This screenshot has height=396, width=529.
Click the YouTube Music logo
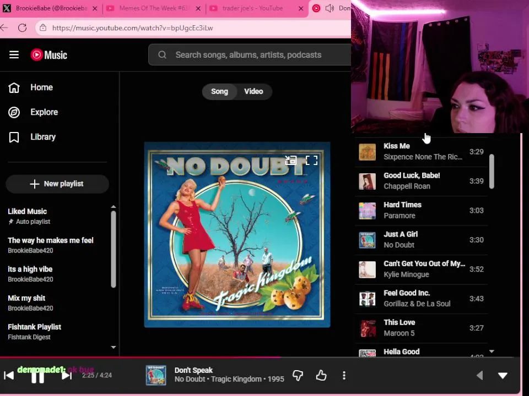(49, 55)
